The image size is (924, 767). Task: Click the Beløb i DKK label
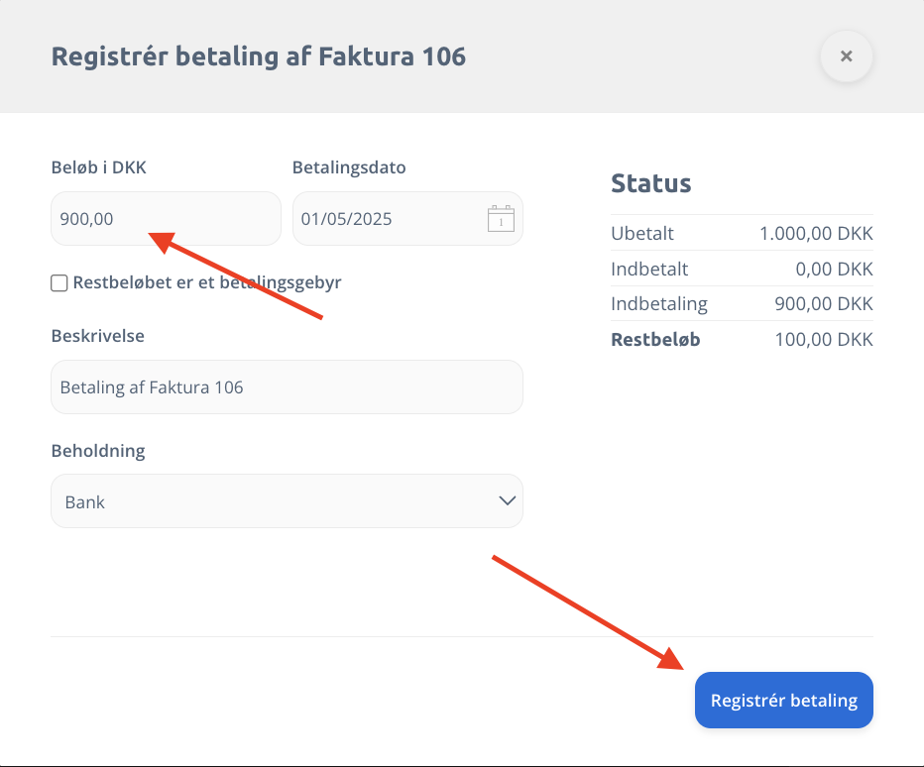(98, 167)
